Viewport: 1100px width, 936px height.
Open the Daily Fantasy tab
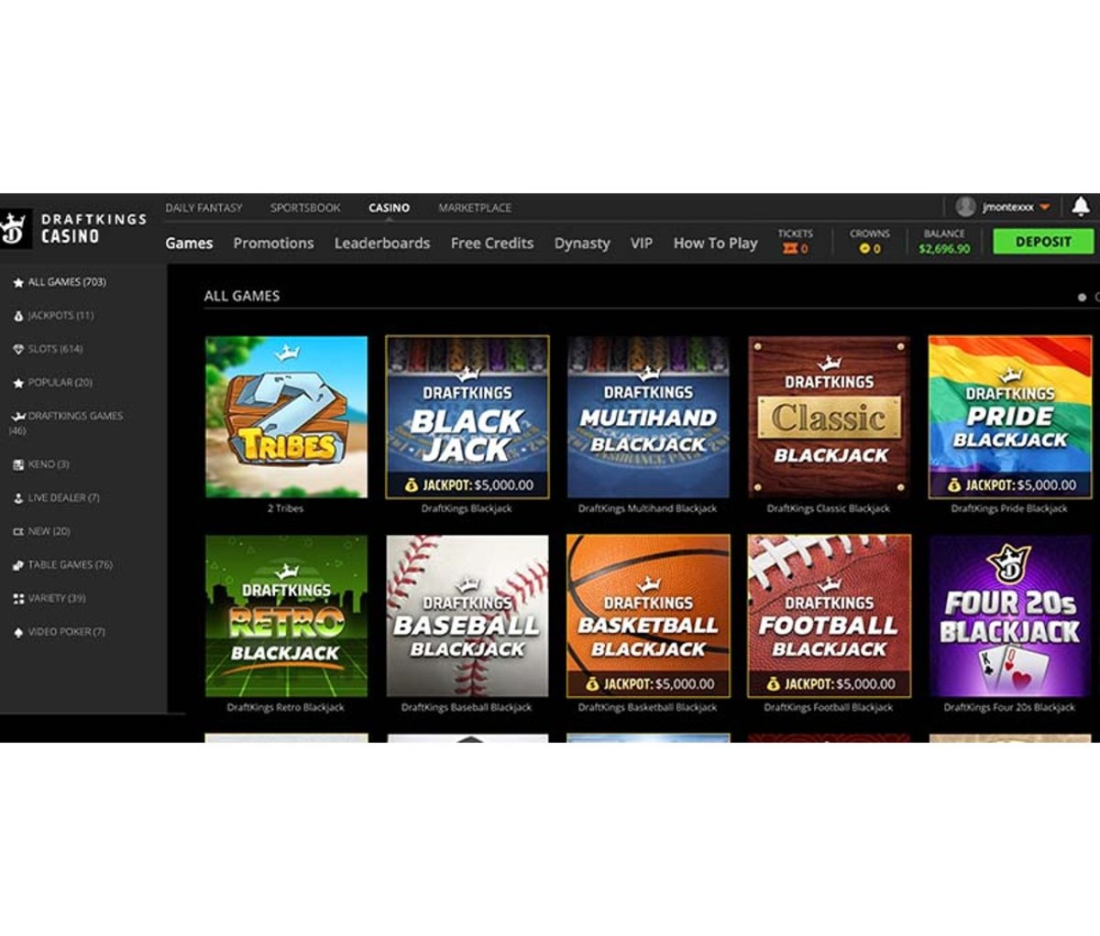click(x=203, y=208)
